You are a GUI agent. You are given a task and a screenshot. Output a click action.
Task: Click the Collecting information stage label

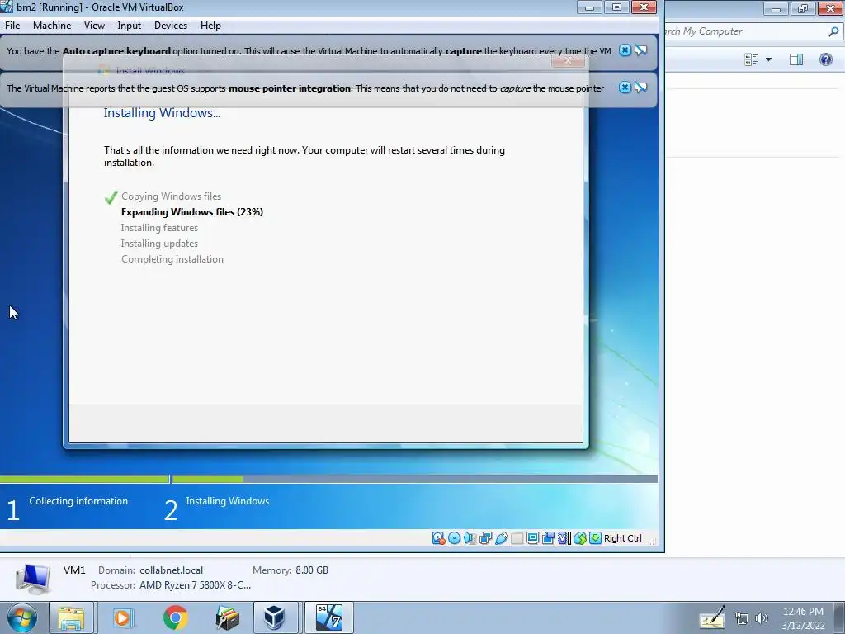[78, 501]
